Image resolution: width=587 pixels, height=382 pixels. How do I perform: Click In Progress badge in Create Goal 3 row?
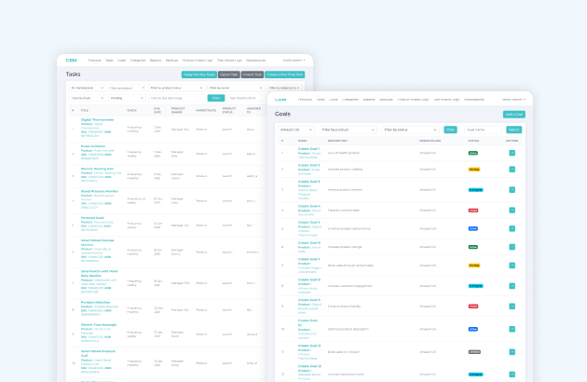(x=476, y=190)
